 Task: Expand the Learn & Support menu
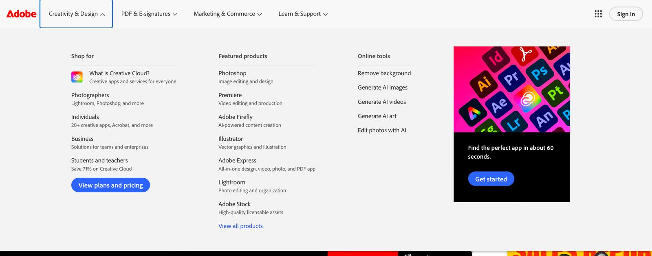303,14
